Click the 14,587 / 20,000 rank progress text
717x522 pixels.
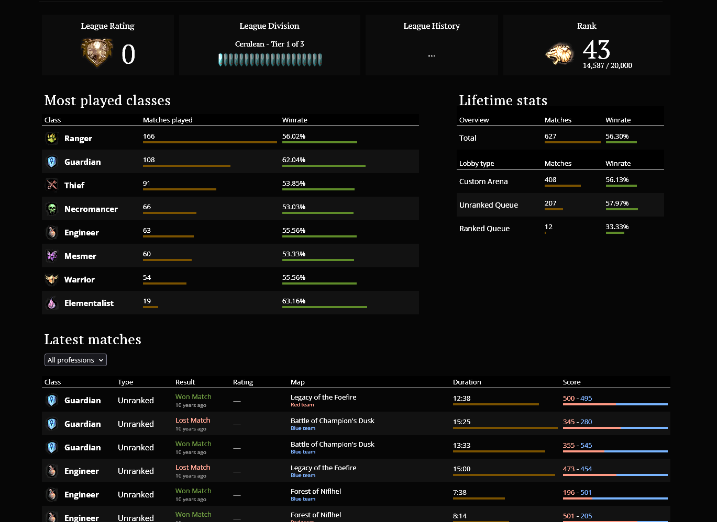click(608, 65)
